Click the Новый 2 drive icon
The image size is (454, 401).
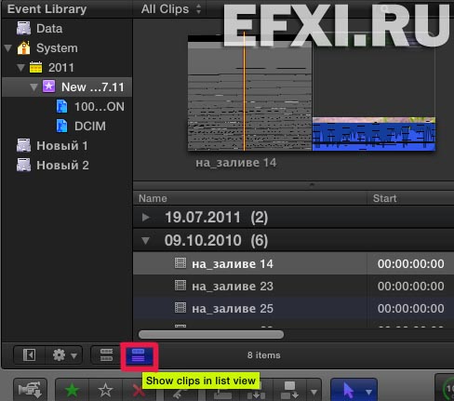[23, 165]
